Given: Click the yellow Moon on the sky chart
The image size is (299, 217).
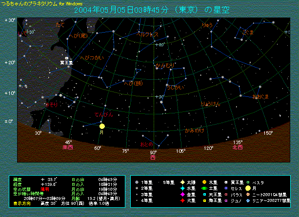Looking at the screenshot, I should [x=102, y=126].
